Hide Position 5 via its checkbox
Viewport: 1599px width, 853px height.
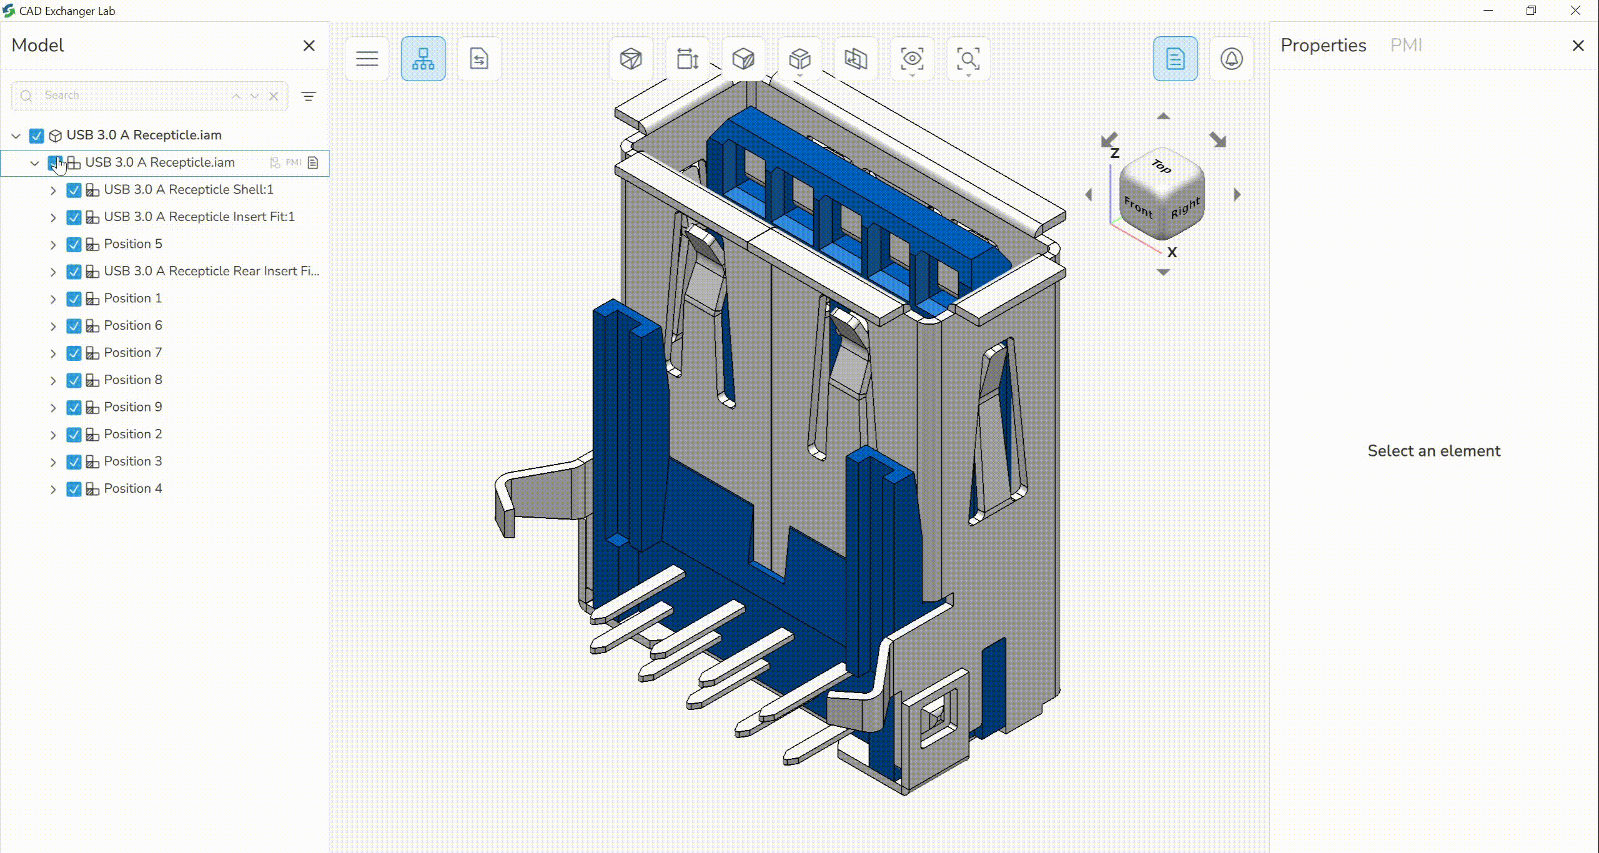pos(74,244)
